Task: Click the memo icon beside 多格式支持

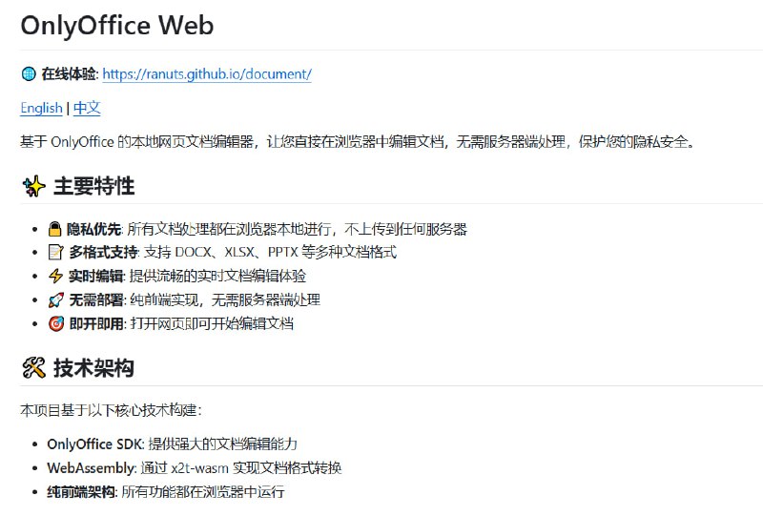Action: coord(55,252)
